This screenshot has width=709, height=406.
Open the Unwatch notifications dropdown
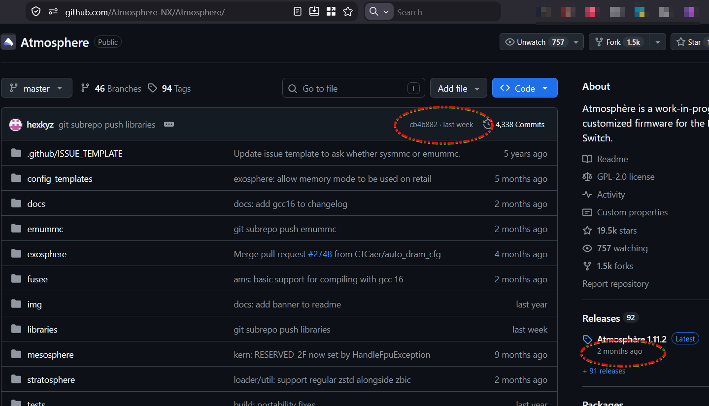[x=541, y=42]
